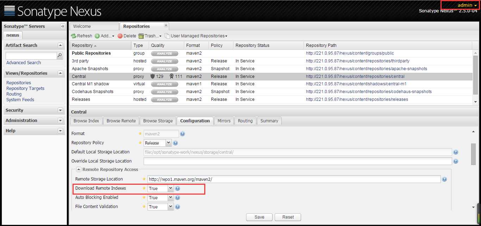The image size is (481, 226).
Task: Select the nexus server tab
Action: [13, 35]
